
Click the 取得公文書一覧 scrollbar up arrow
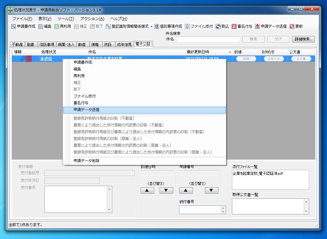306,202
